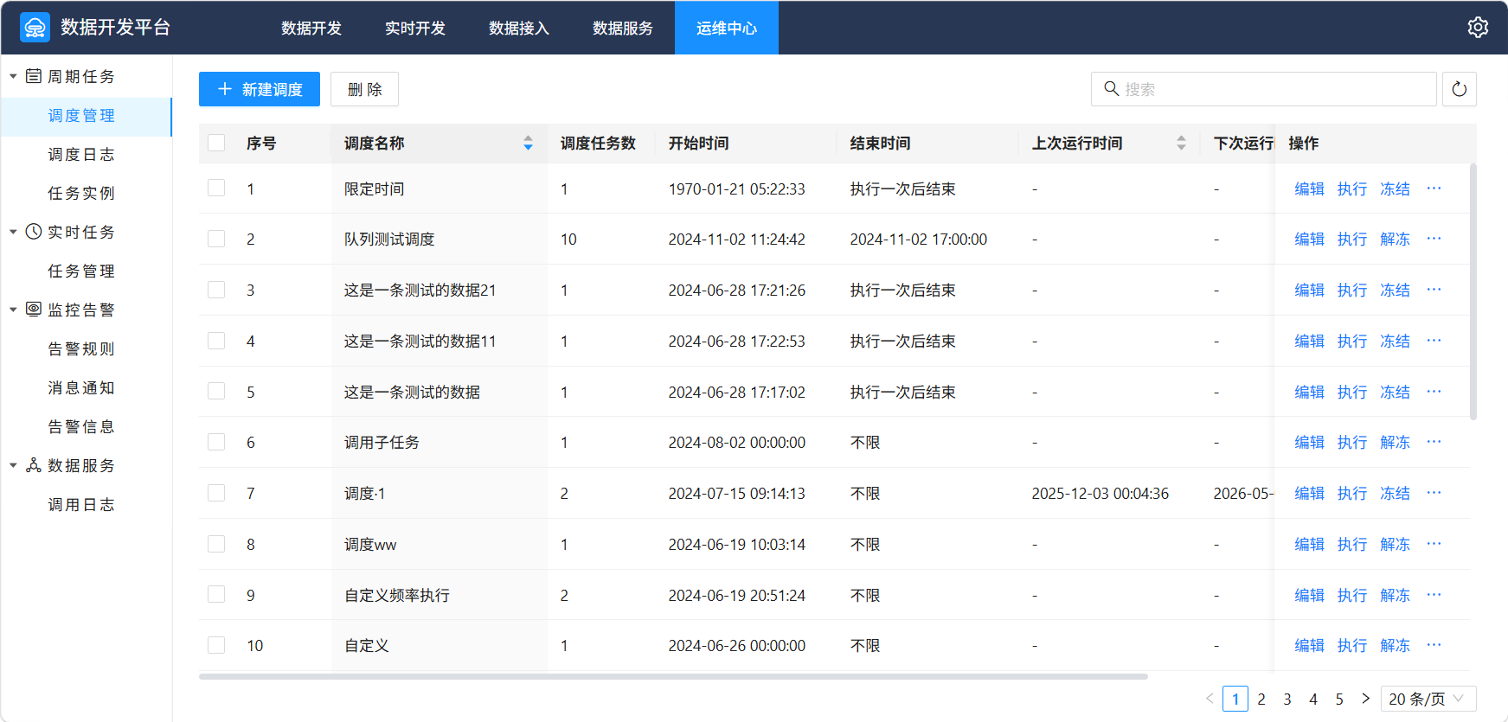Click the platform logo icon

35,28
